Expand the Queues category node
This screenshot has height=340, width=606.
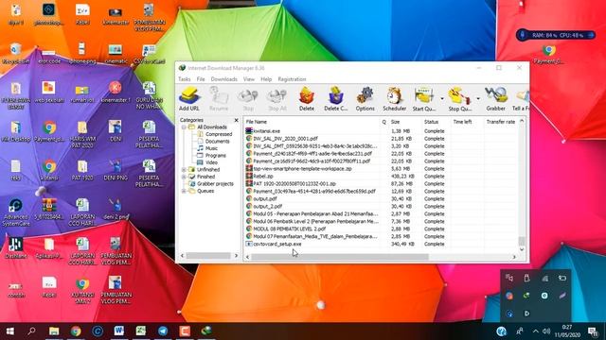pyautogui.click(x=185, y=191)
